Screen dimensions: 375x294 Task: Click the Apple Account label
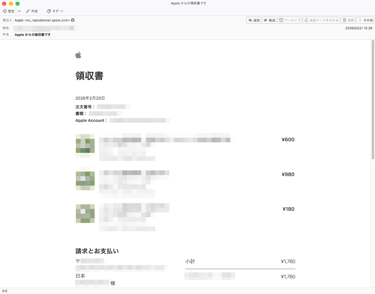[91, 120]
